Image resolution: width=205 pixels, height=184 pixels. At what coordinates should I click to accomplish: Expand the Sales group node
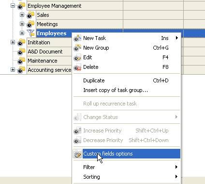coord(22,15)
